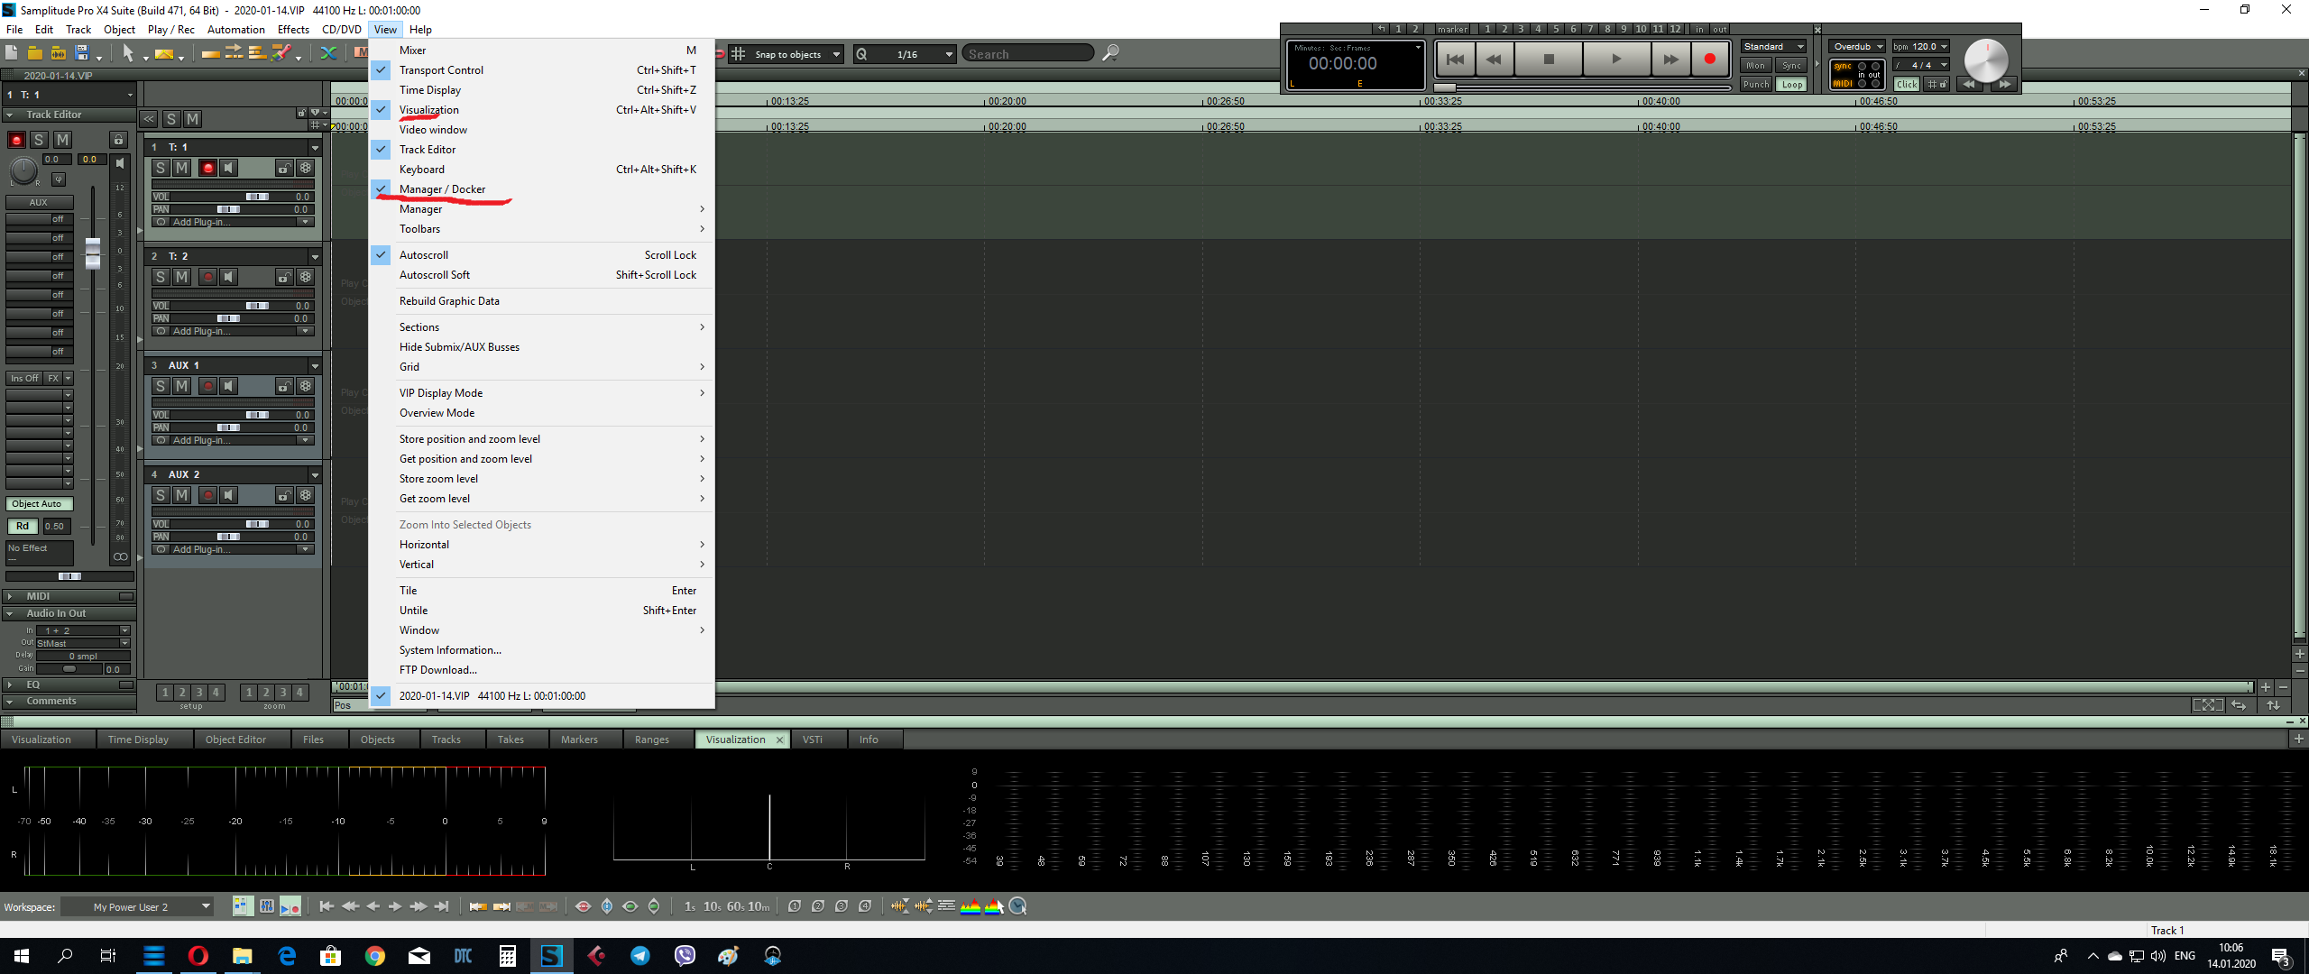Enable Punch mode in the transport
The height and width of the screenshot is (974, 2309).
coord(1755,85)
